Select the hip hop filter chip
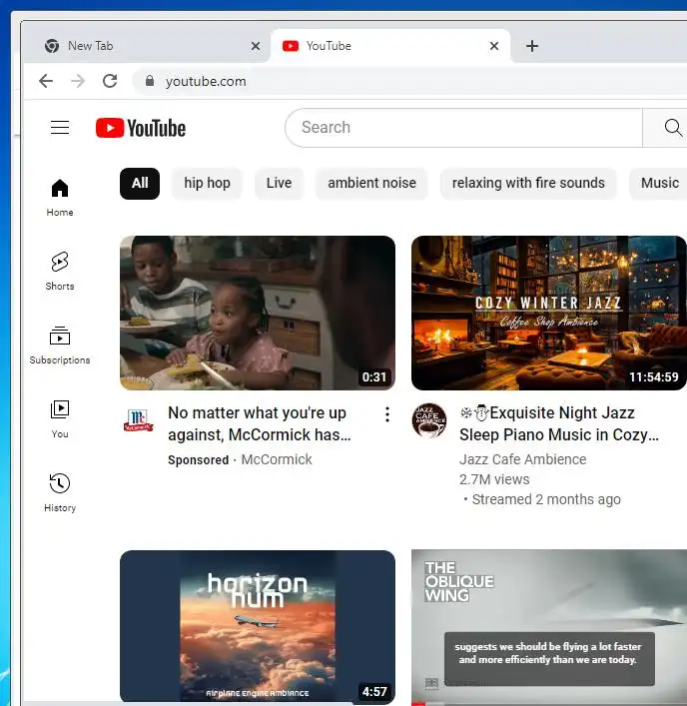Screen dimensions: 687x706 pos(207,184)
